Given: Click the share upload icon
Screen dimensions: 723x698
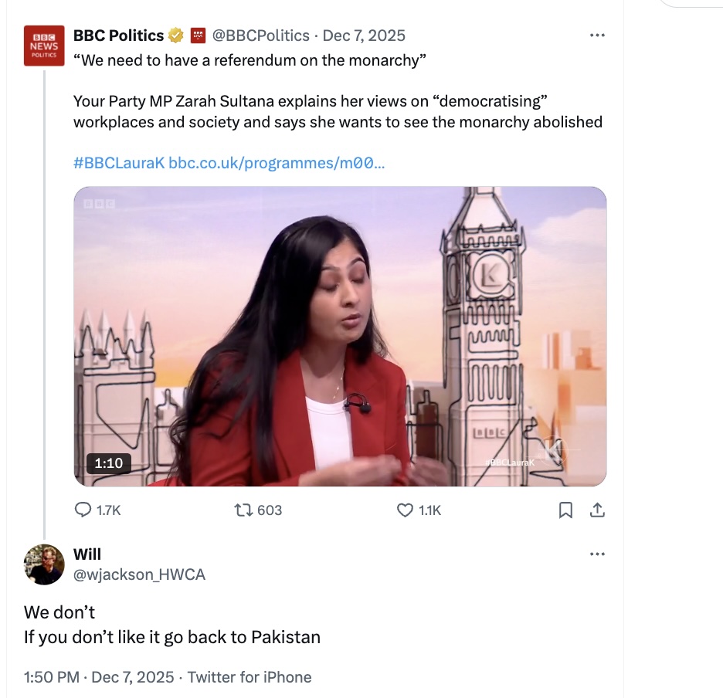Looking at the screenshot, I should [597, 510].
